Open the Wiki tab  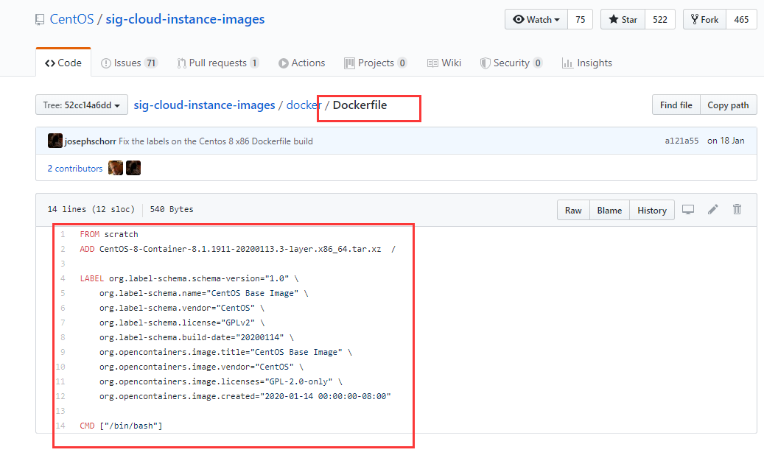tap(444, 63)
